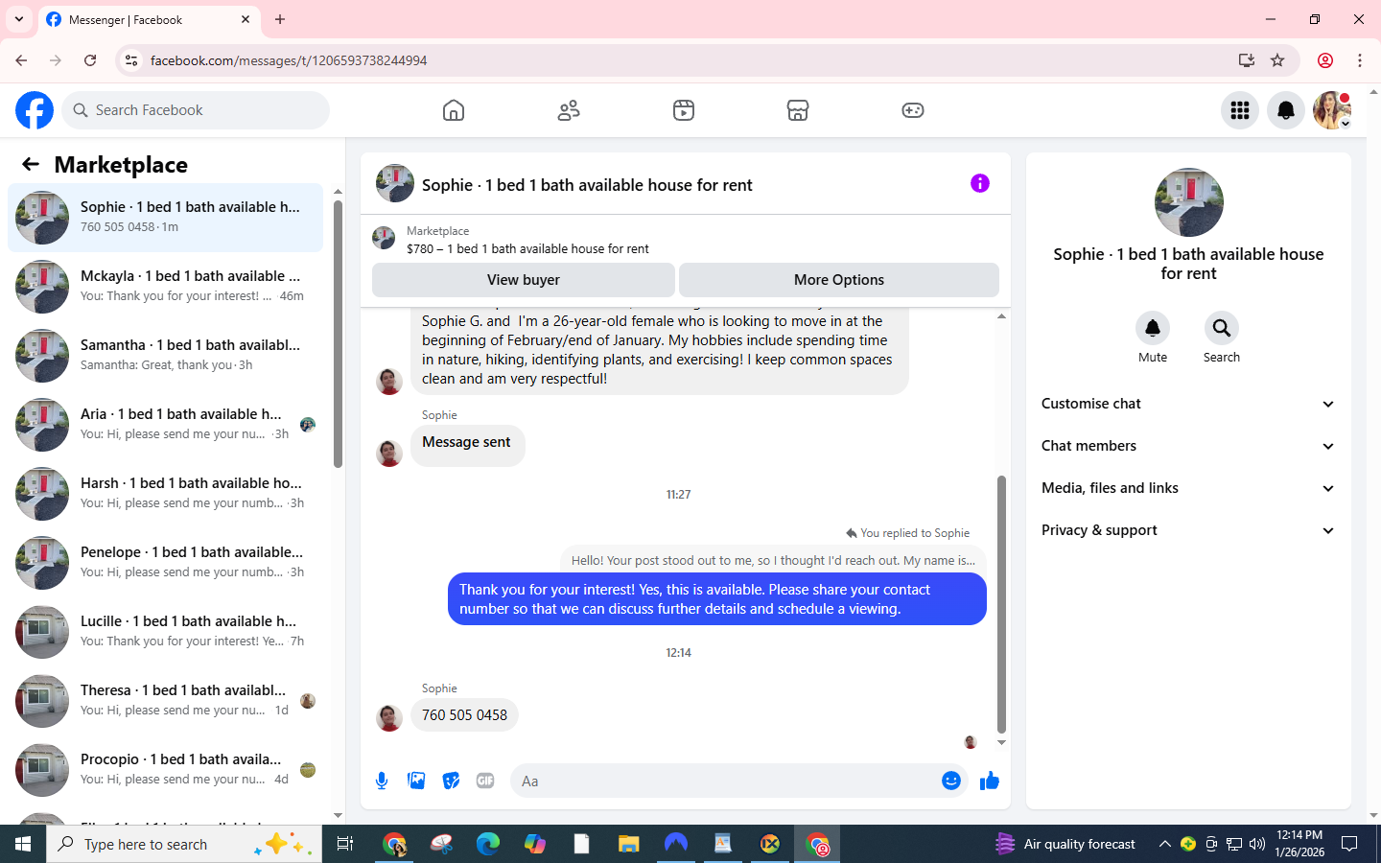Open account profile picture menu
The width and height of the screenshot is (1381, 863).
pyautogui.click(x=1332, y=110)
